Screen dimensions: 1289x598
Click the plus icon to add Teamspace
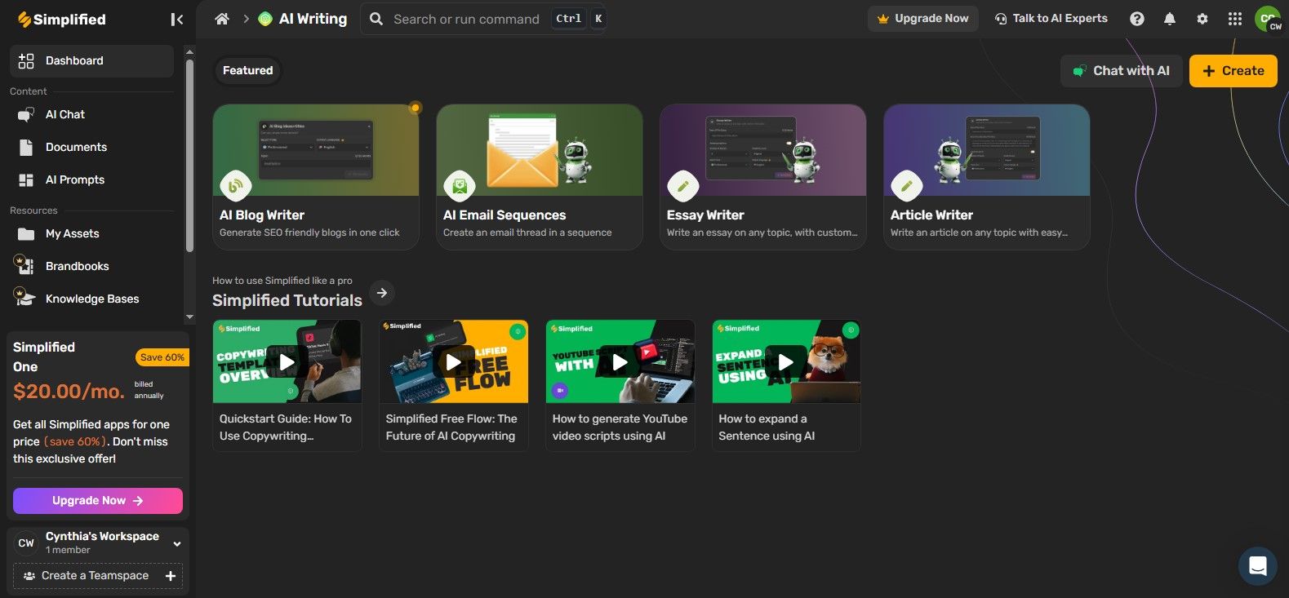171,576
